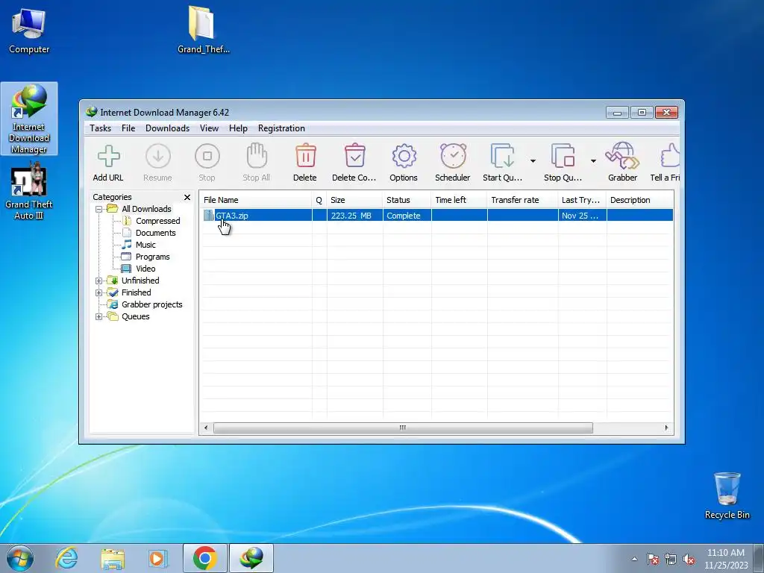Sort by Size column header
Image resolution: width=764 pixels, height=573 pixels.
click(354, 200)
